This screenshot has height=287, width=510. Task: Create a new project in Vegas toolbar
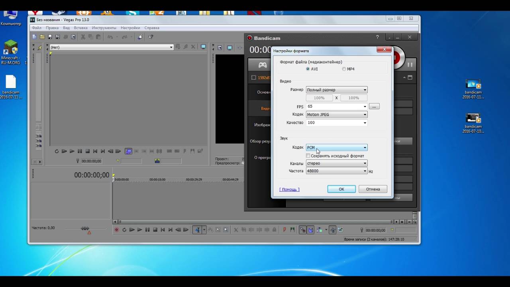[x=34, y=37]
